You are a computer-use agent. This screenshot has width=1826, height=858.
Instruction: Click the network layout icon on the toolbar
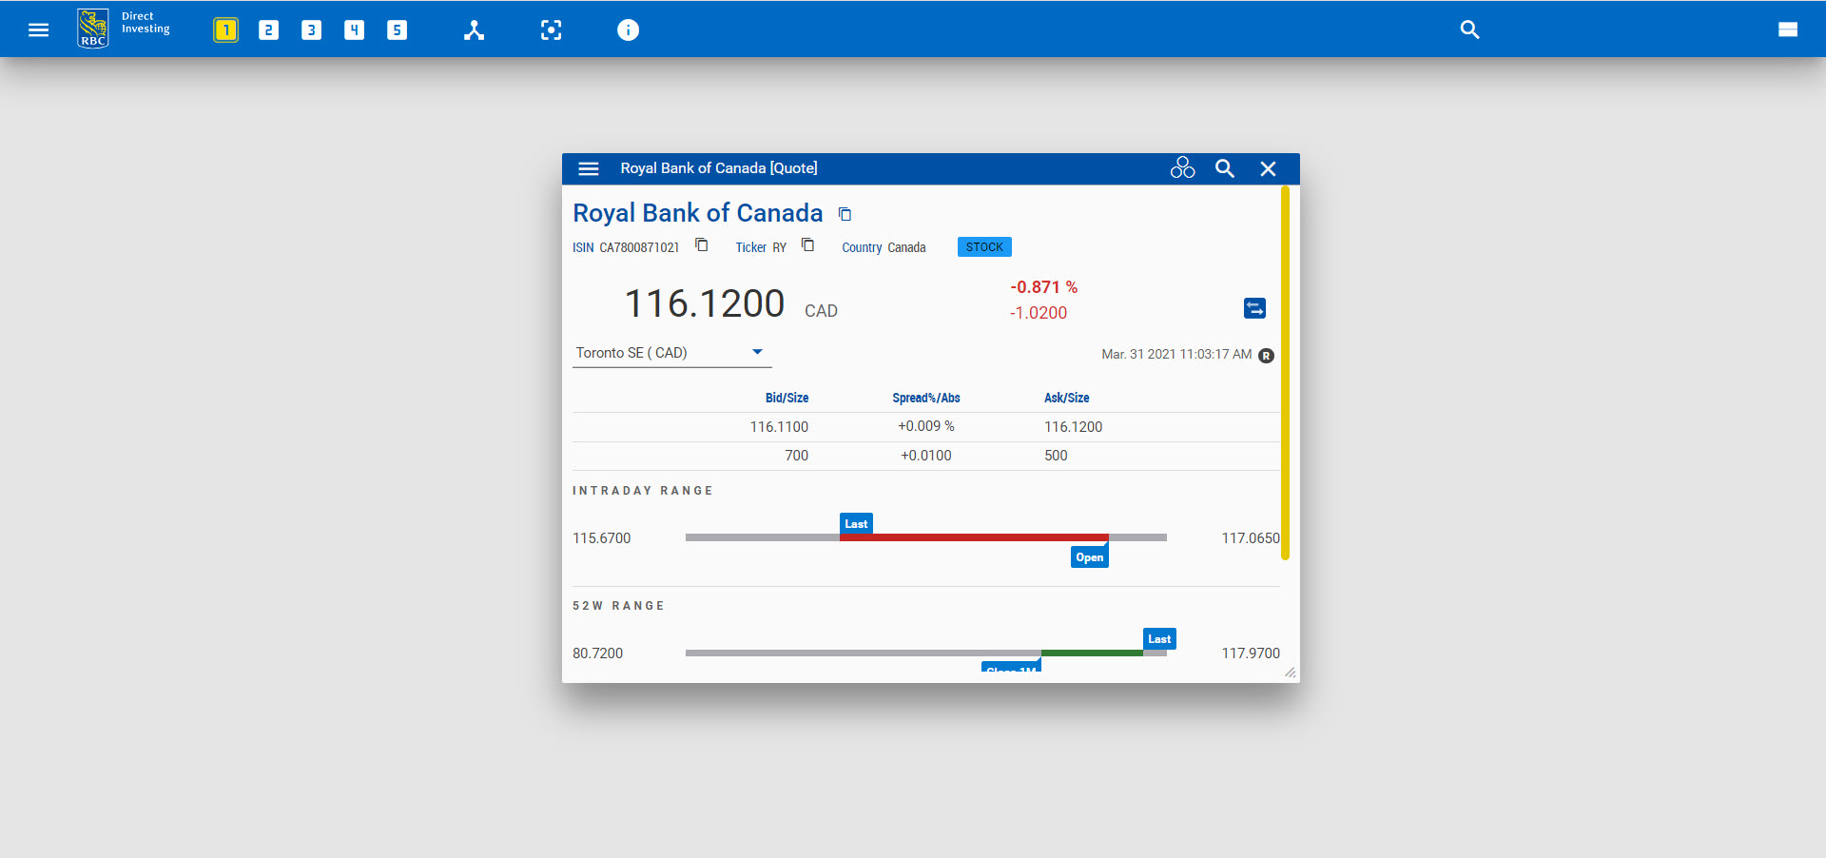tap(474, 29)
